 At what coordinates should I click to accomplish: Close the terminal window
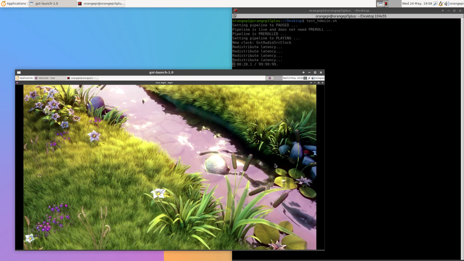coord(460,11)
